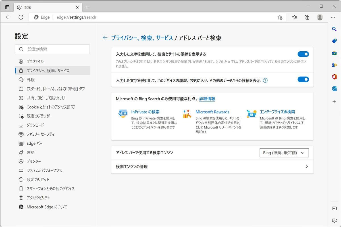Open アクセシビリティ settings section

point(52,198)
